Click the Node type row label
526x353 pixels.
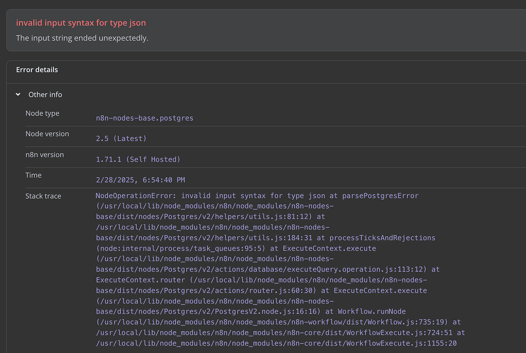42,114
